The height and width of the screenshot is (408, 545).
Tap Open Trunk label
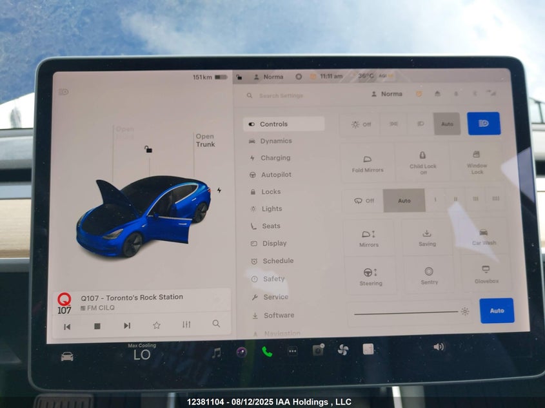point(204,141)
